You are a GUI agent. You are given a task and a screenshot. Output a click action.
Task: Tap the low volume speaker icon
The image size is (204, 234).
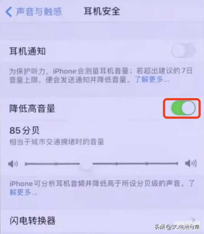click(x=13, y=164)
